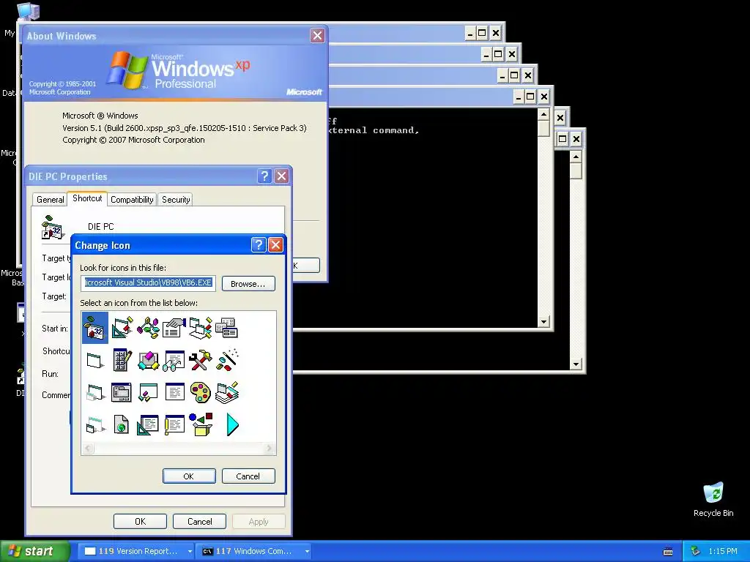The height and width of the screenshot is (562, 750).
Task: Confirm Change Icon dialog with OK
Action: click(x=189, y=476)
